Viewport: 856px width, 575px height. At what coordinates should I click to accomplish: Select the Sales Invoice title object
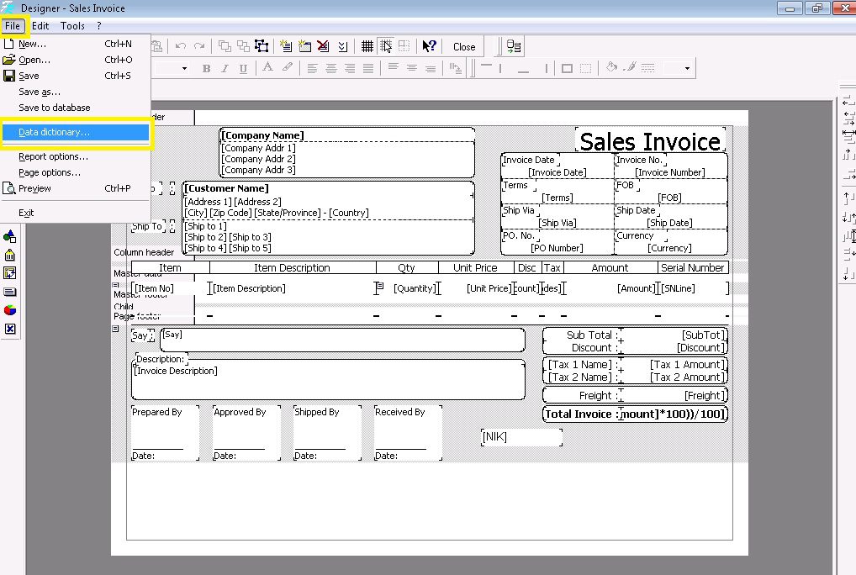[x=650, y=141]
